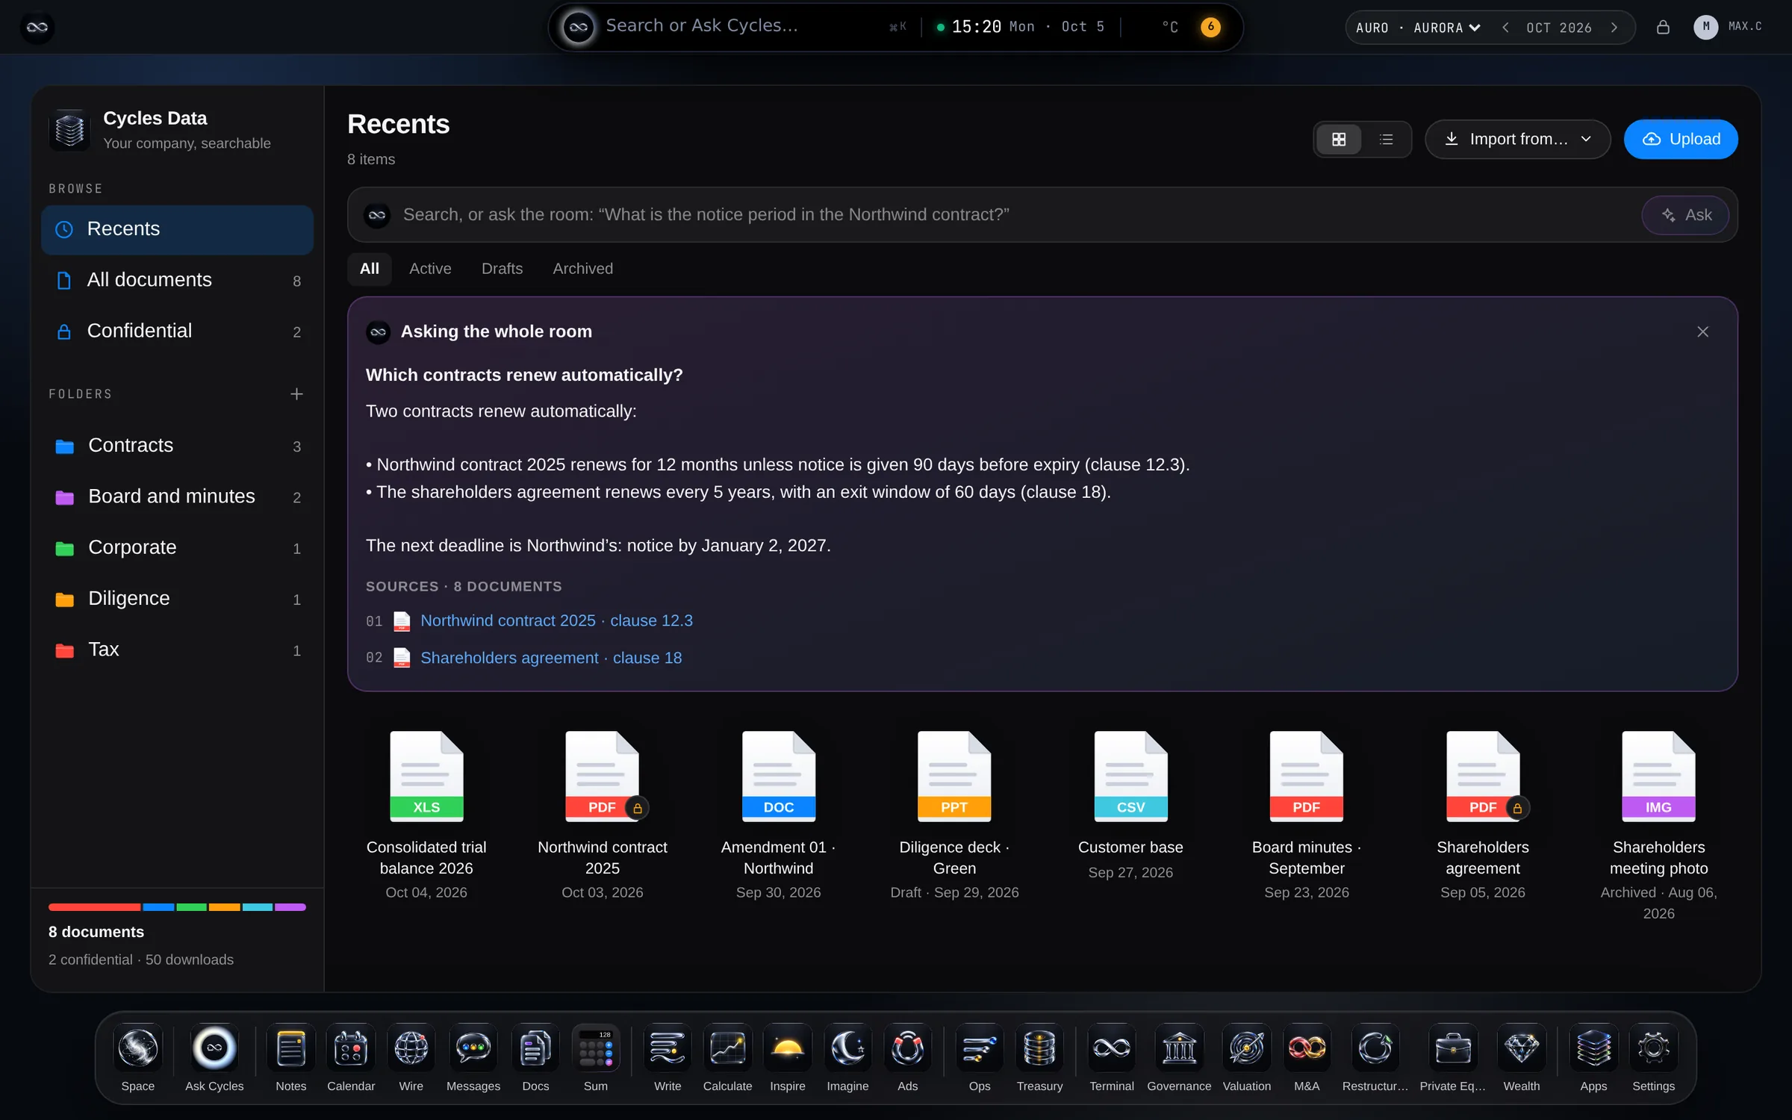Screen dimensions: 1792x1120
Task: Select the Archived tab
Action: [x=582, y=269]
